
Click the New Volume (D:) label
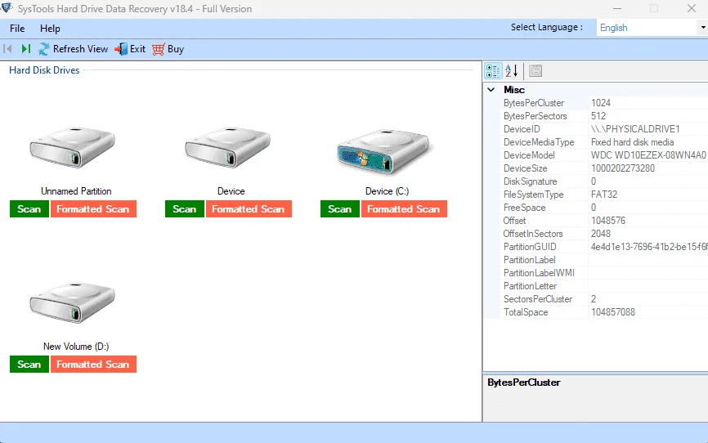tap(76, 347)
